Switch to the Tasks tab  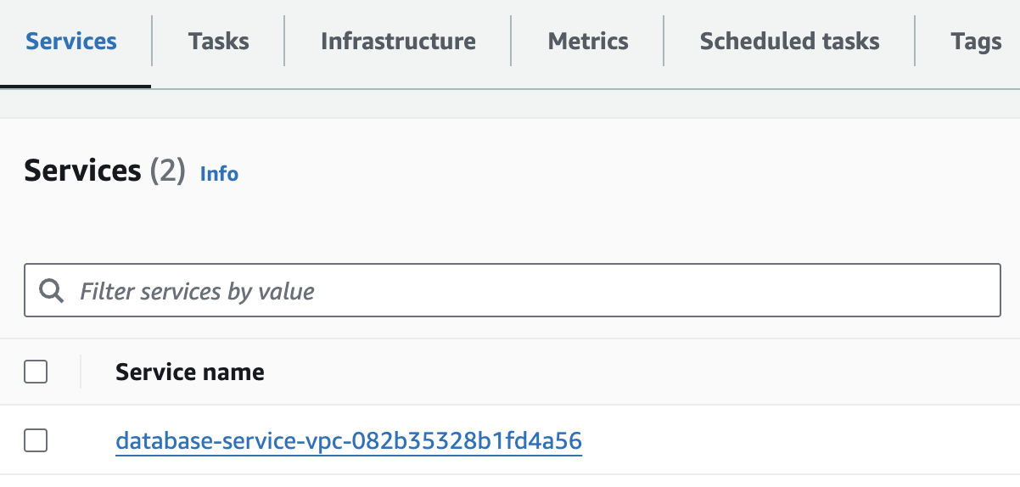[x=219, y=42]
